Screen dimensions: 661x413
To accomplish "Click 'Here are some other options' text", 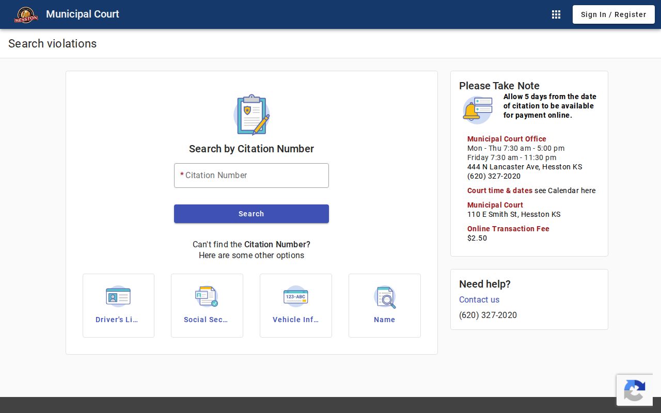I will coord(251,255).
